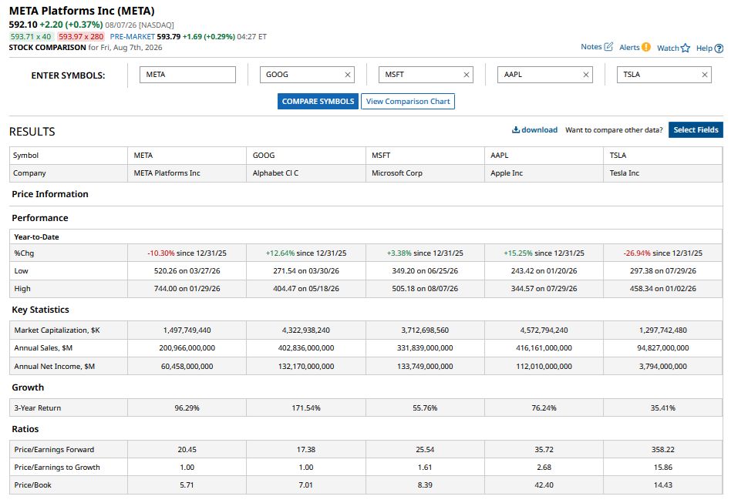Click the Apple Inc company cell
Image resolution: width=731 pixels, height=503 pixels.
pos(544,173)
